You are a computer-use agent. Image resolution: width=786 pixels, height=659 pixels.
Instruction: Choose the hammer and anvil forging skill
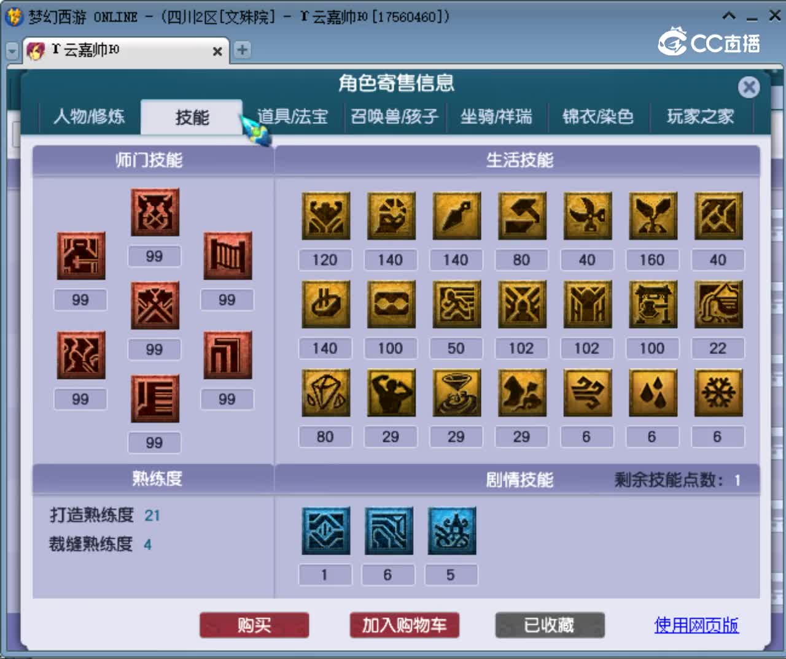tap(522, 215)
